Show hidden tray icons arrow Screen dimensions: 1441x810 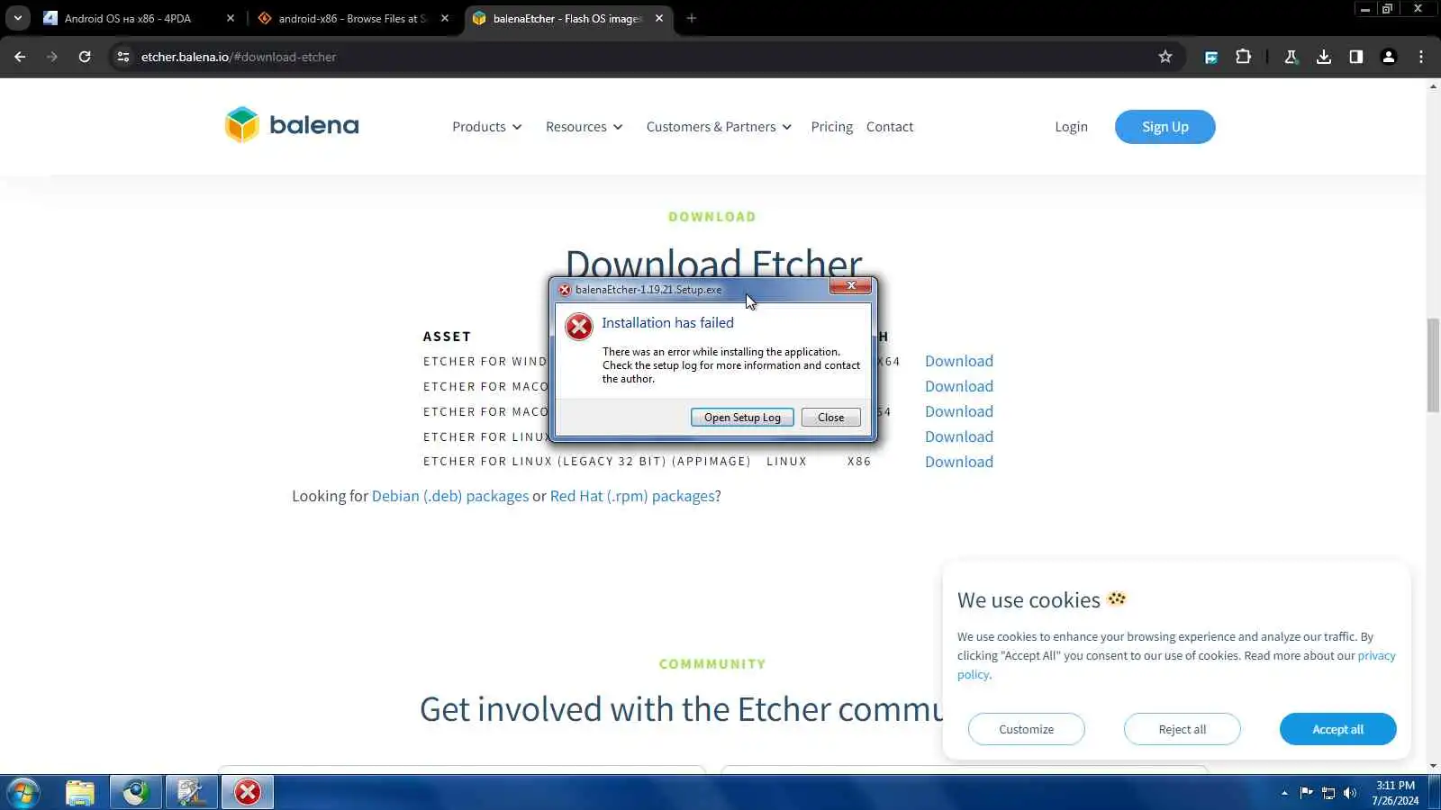click(1284, 793)
